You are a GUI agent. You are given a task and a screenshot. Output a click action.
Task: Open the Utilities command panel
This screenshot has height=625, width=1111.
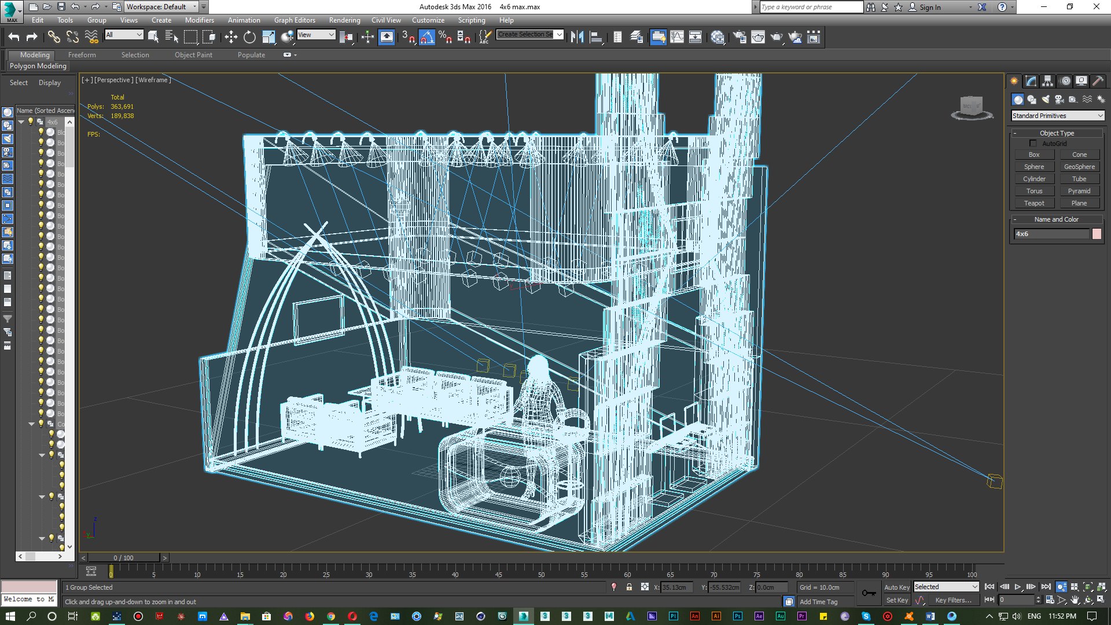(x=1098, y=81)
